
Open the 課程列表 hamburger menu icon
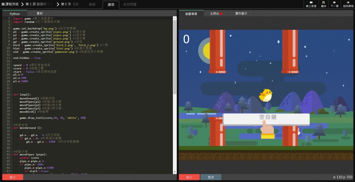(x=3, y=4)
